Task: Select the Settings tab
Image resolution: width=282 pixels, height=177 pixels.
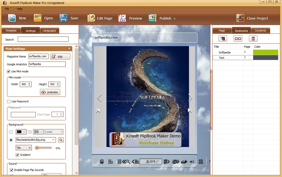Action: [x=31, y=31]
